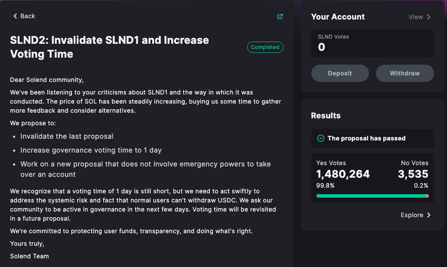The image size is (447, 267).
Task: Click the chevron next to Explore
Action: (x=429, y=215)
